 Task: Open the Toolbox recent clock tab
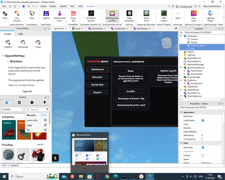click(x=32, y=103)
